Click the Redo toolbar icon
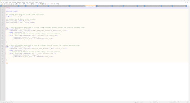Image resolution: width=190 pixels, height=103 pixels. click(21, 4)
